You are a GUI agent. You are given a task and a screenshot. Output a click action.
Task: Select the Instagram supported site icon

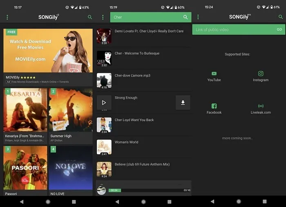(261, 74)
